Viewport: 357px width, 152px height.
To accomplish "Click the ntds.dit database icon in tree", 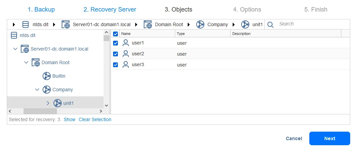I will pyautogui.click(x=14, y=35).
